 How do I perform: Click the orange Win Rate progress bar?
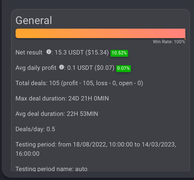point(100,33)
